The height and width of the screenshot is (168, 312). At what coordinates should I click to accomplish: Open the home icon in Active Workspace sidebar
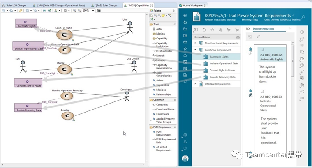pyautogui.click(x=185, y=22)
